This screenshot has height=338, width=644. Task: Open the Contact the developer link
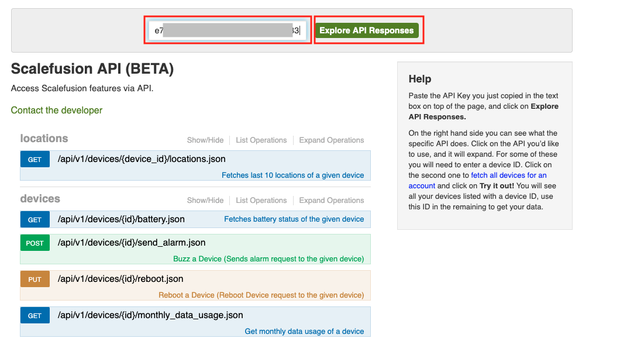click(56, 110)
